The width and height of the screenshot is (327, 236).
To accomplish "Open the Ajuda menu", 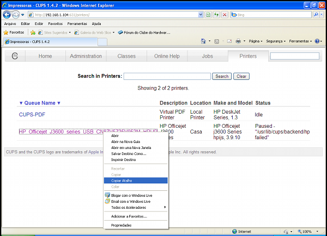I will [x=96, y=24].
